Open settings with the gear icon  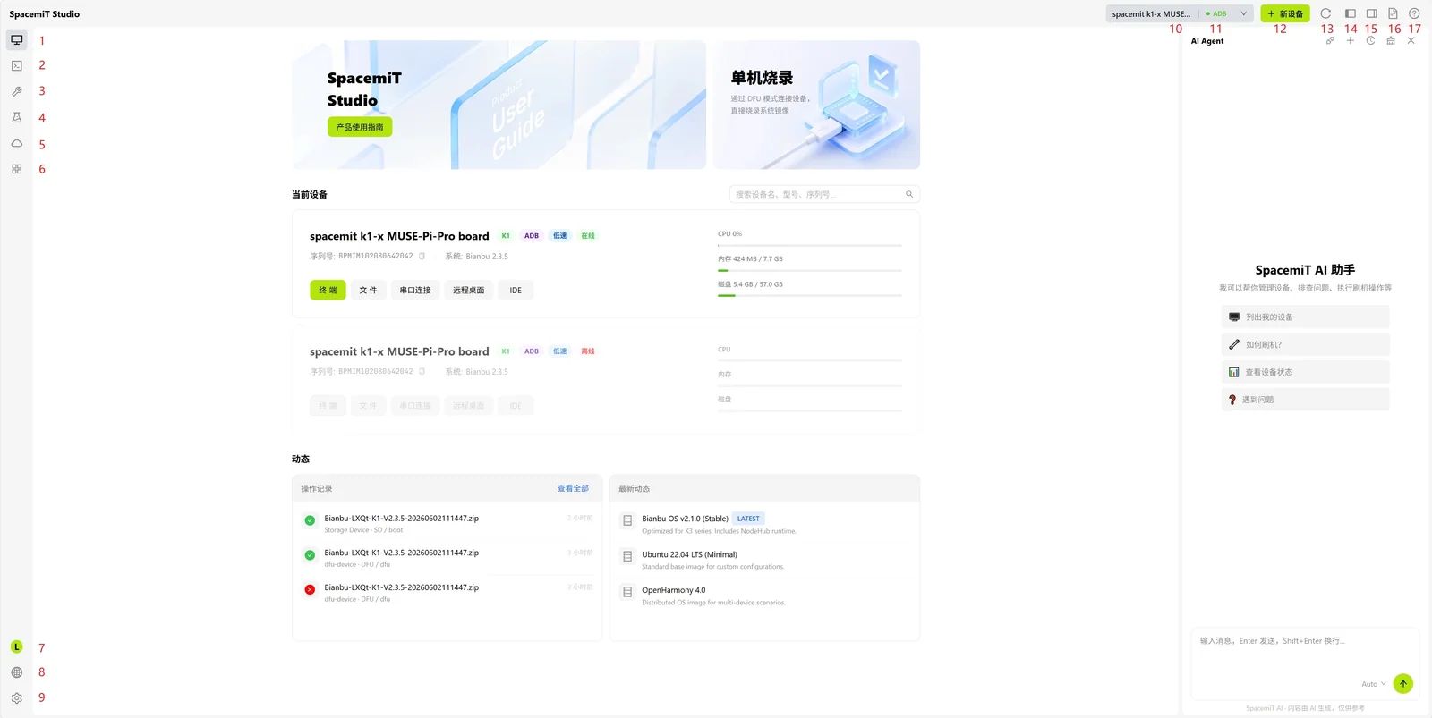point(16,698)
